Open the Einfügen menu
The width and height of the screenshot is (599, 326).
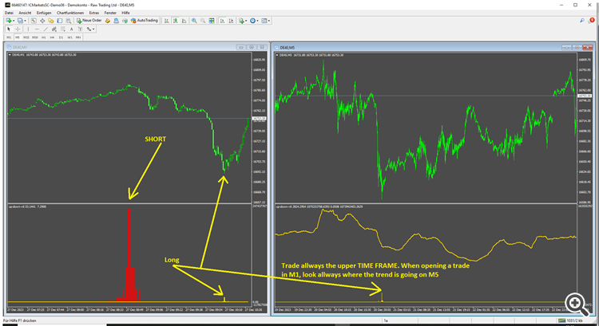(x=44, y=13)
